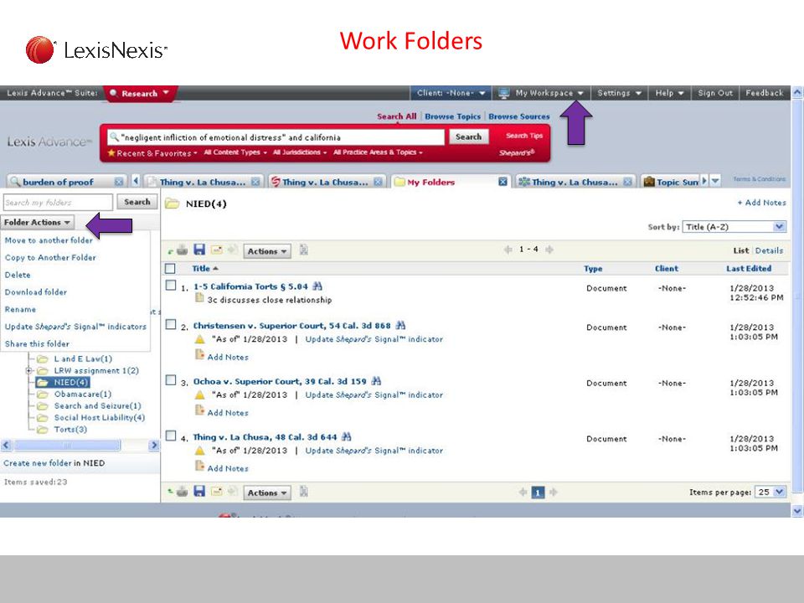Click document icon beside bottom Actions button
This screenshot has height=603, width=804.
[x=303, y=492]
